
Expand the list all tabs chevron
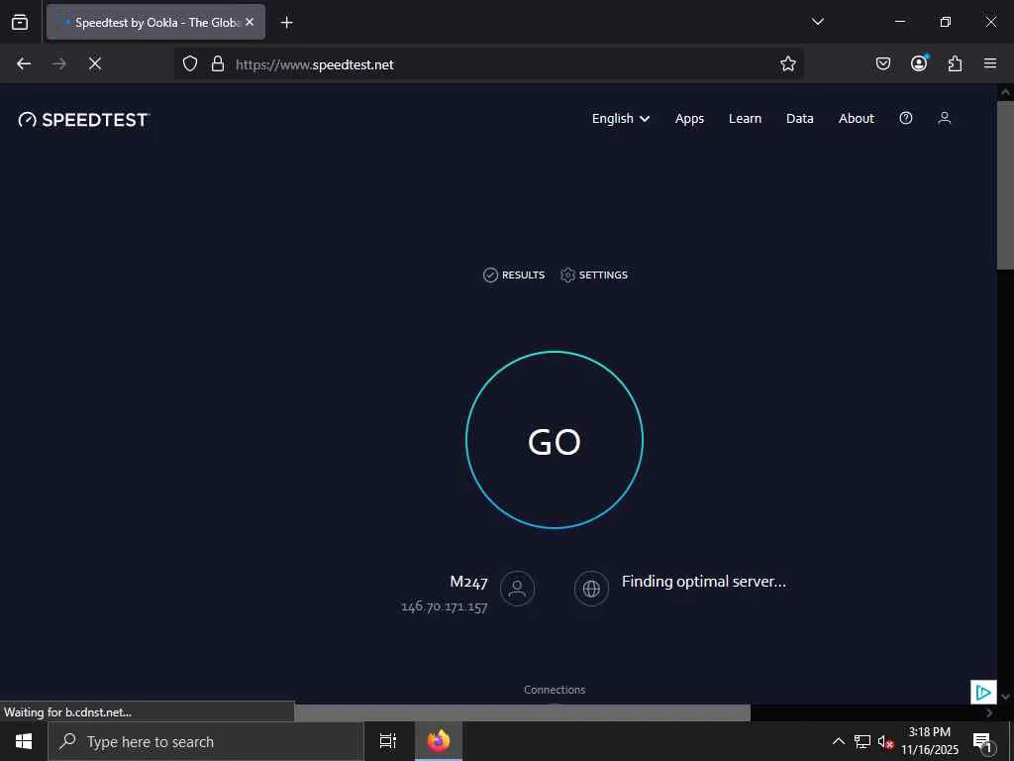pos(817,22)
